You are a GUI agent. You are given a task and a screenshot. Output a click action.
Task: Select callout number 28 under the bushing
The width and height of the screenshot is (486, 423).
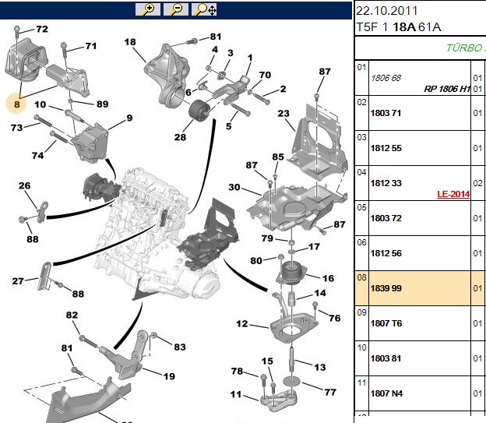click(180, 137)
